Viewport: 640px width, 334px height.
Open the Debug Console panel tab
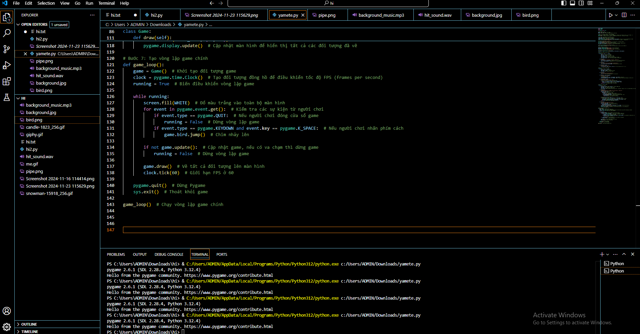(169, 254)
